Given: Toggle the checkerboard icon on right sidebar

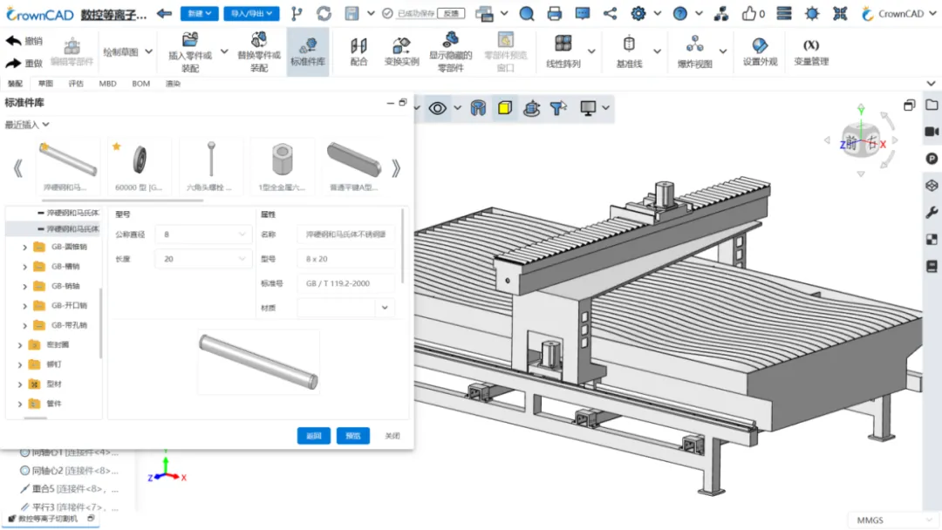Looking at the screenshot, I should pyautogui.click(x=932, y=240).
